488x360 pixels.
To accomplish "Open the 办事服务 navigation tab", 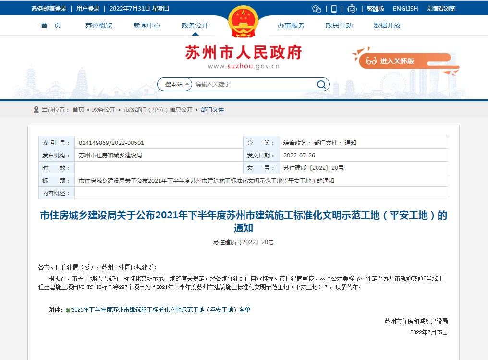I will [x=291, y=25].
